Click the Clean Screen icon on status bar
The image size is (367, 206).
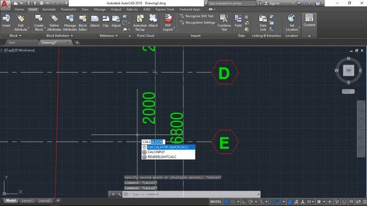(x=358, y=201)
